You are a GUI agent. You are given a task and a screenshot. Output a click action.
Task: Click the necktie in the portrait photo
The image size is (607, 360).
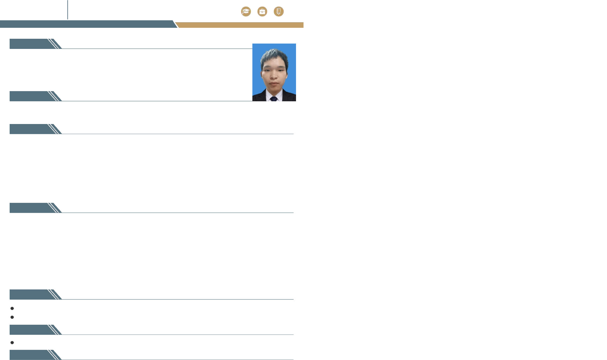(274, 99)
